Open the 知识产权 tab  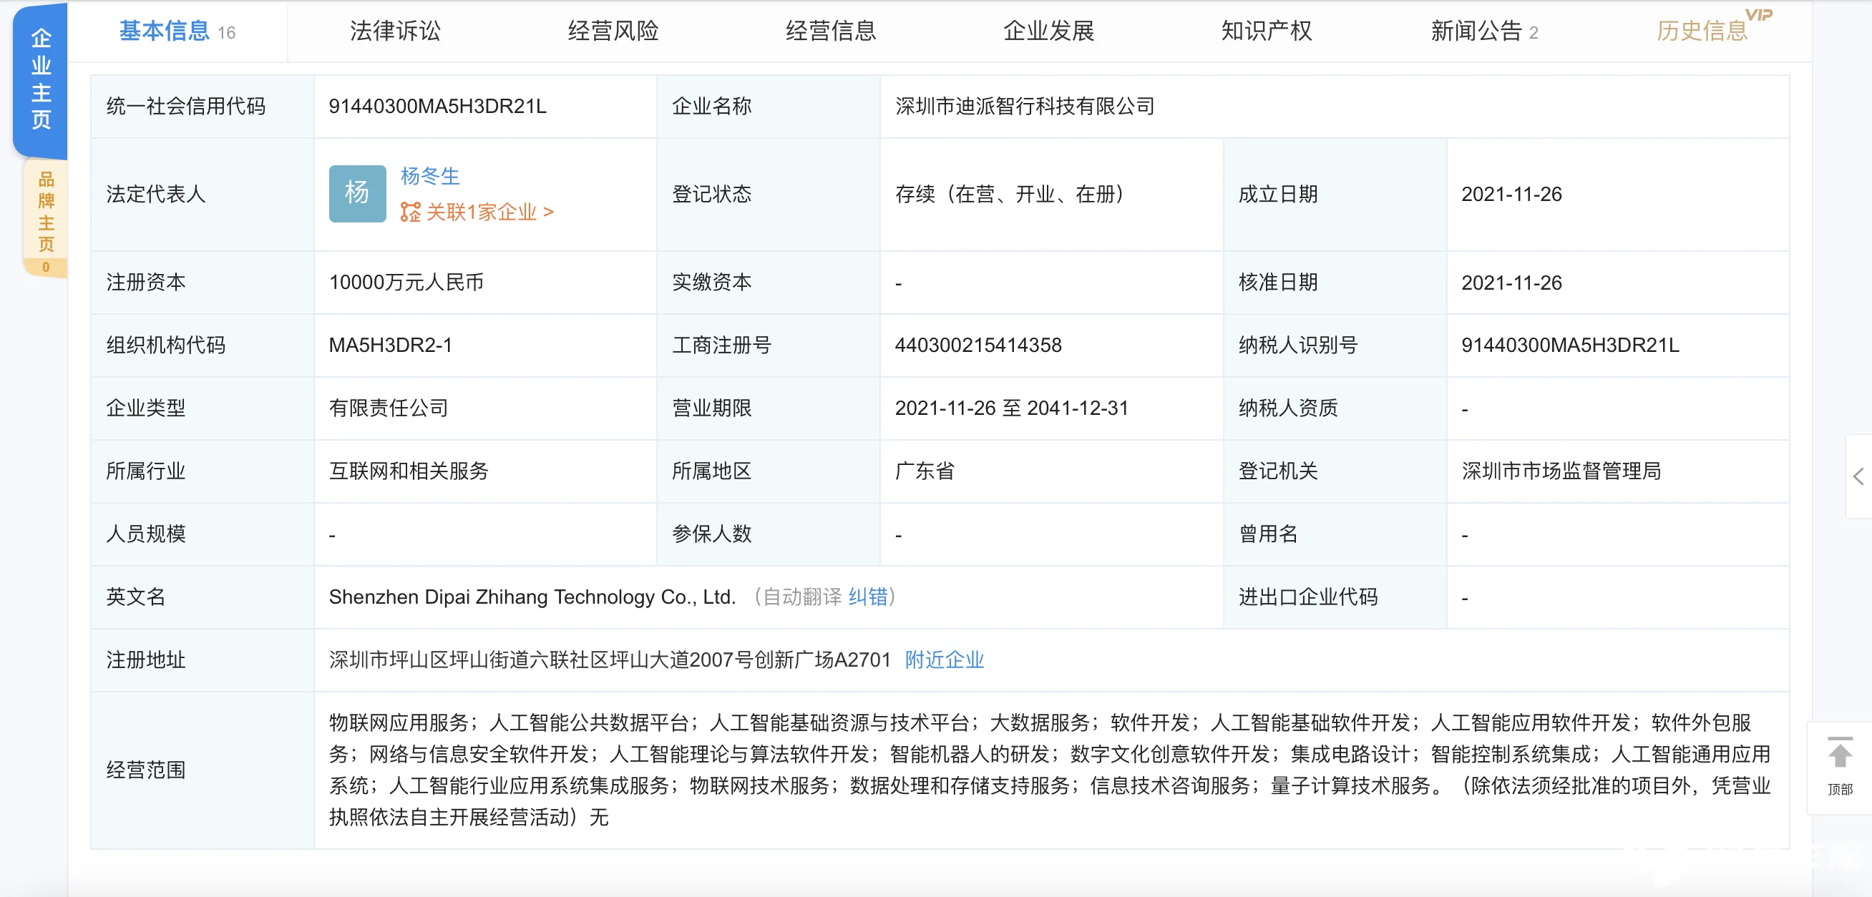(x=1267, y=31)
